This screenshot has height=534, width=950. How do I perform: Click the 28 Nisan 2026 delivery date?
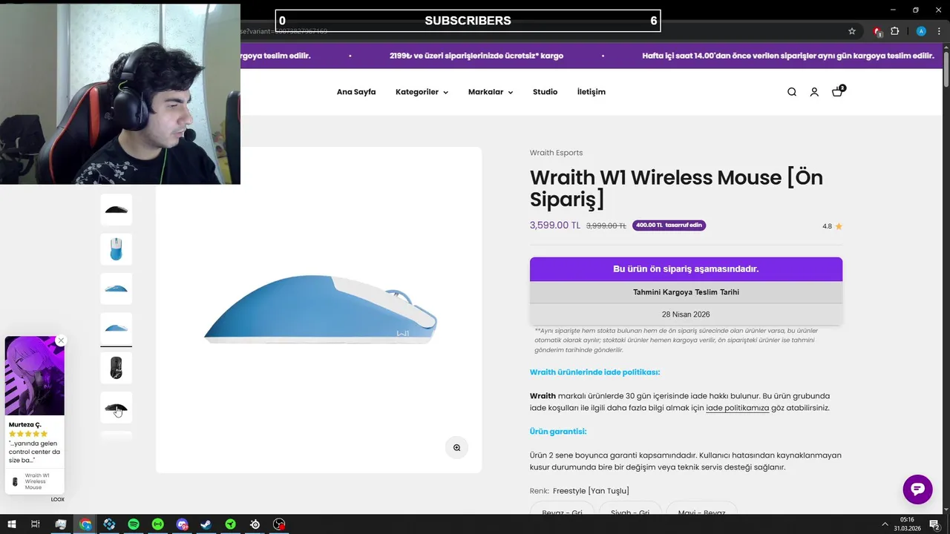(x=686, y=314)
